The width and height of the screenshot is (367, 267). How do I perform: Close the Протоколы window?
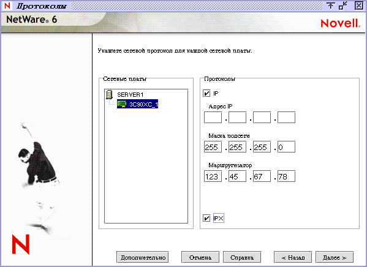(358, 6)
